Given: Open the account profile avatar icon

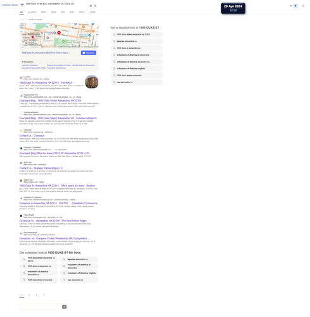Looking at the screenshot, I should pos(303,6).
